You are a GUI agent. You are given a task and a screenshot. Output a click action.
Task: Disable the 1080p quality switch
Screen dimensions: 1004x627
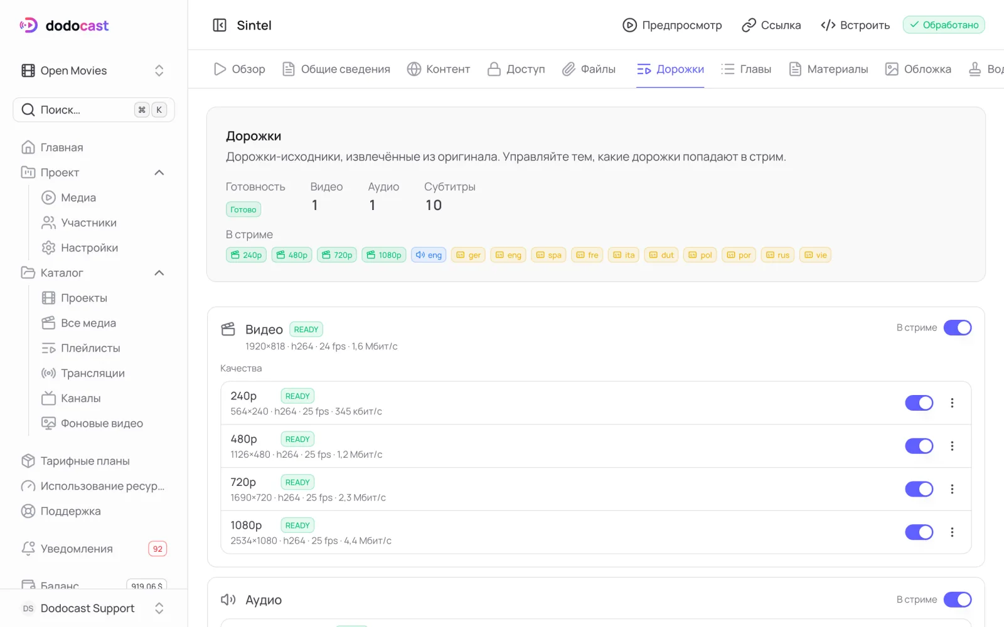click(919, 532)
